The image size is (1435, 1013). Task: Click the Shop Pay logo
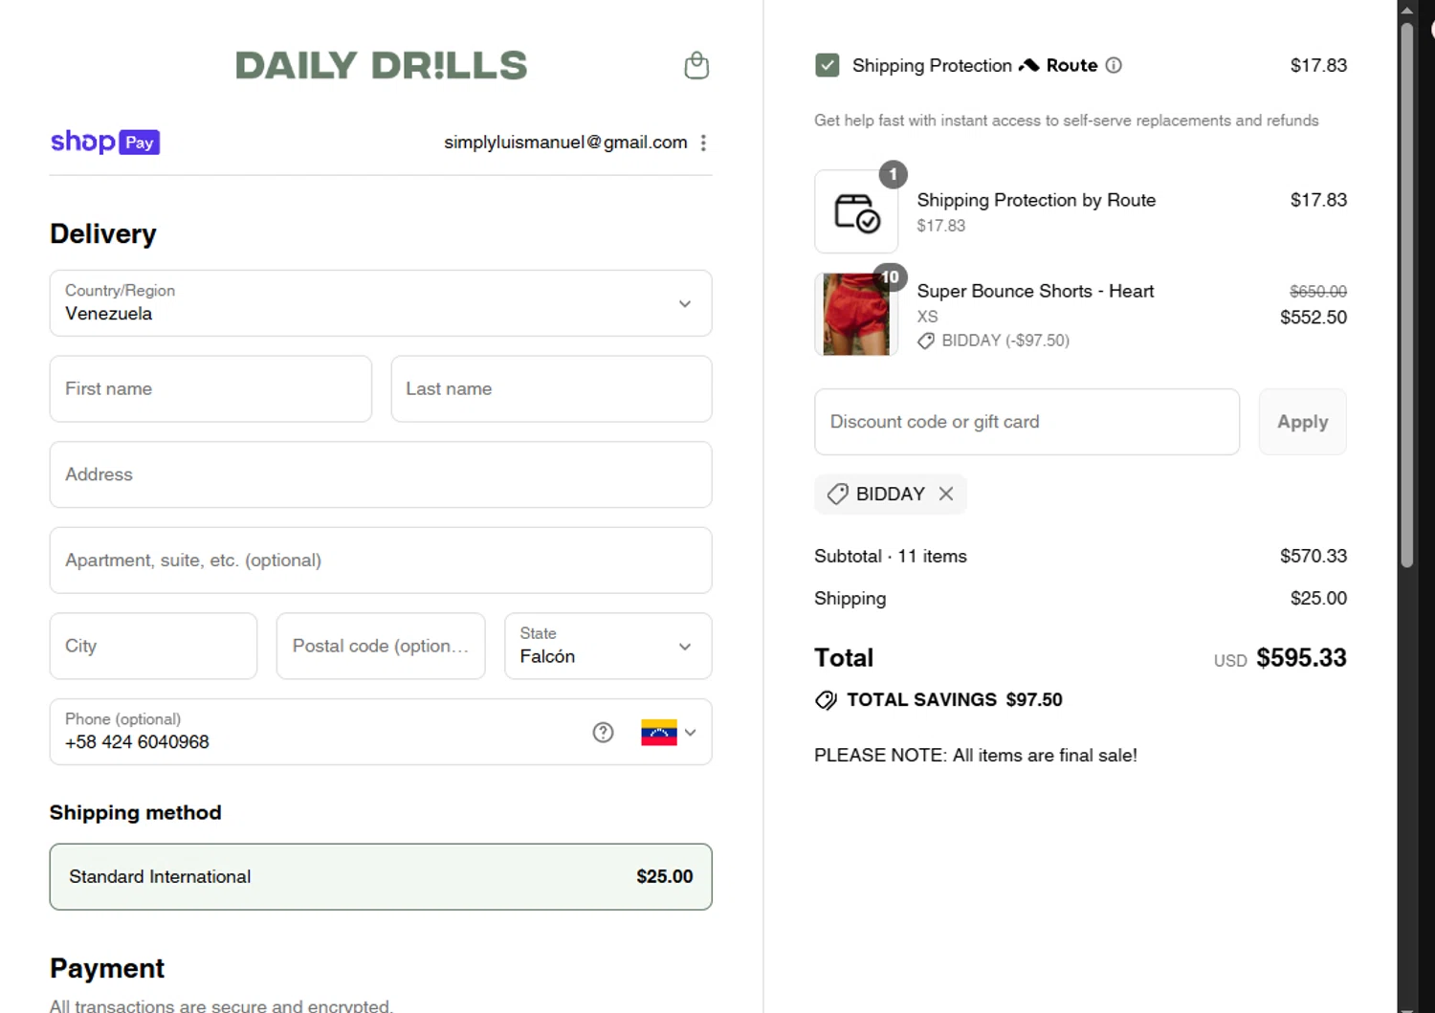[105, 142]
